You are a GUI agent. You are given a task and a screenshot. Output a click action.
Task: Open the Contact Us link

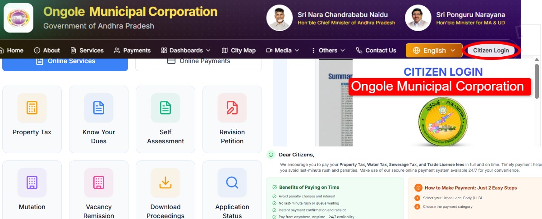376,50
